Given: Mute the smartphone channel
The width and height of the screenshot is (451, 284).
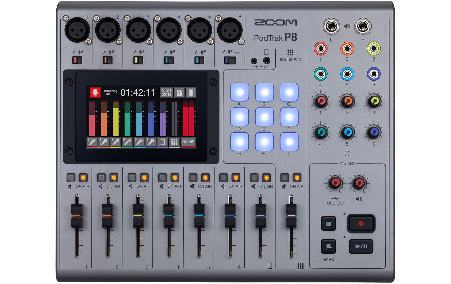Looking at the screenshot, I should pos(254,178).
